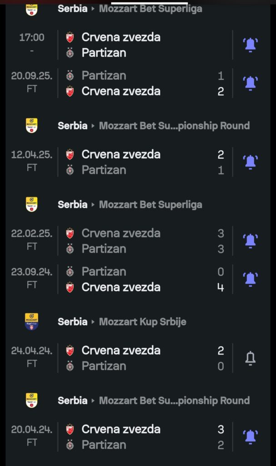The height and width of the screenshot is (466, 276).
Task: Toggle bell for 23.09.24 match
Action: click(251, 279)
